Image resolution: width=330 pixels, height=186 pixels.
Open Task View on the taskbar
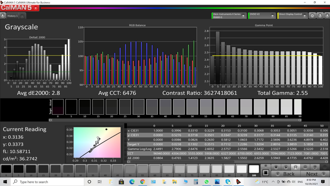100,182
